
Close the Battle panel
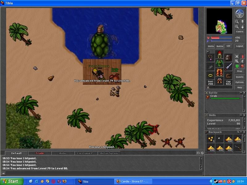[x=244, y=93]
